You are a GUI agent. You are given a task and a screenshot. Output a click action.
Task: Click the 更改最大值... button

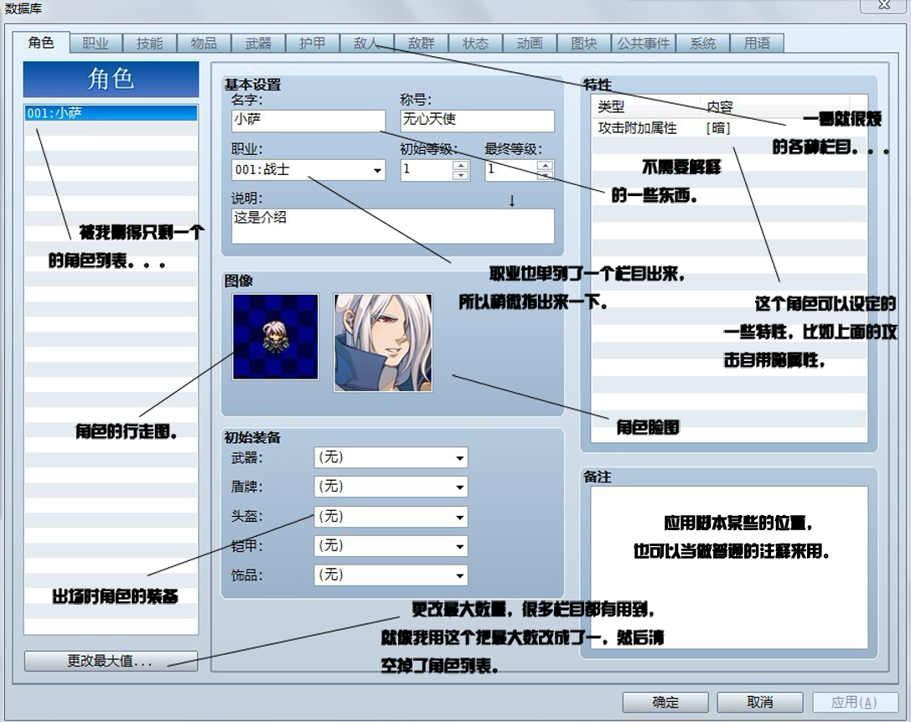point(111,660)
